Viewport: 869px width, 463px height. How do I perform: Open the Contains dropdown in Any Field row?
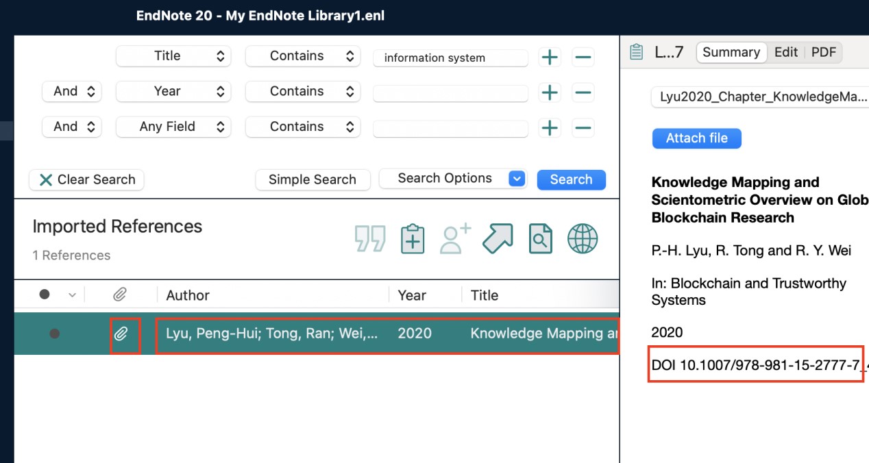(x=303, y=127)
